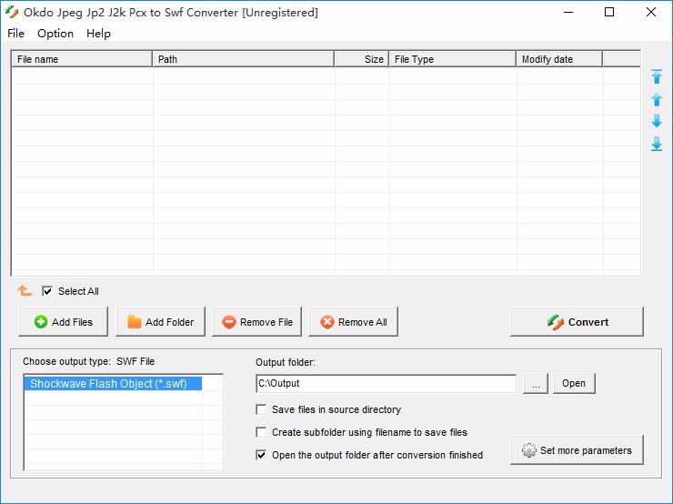Close the converter window
This screenshot has height=504, width=673.
pos(650,12)
